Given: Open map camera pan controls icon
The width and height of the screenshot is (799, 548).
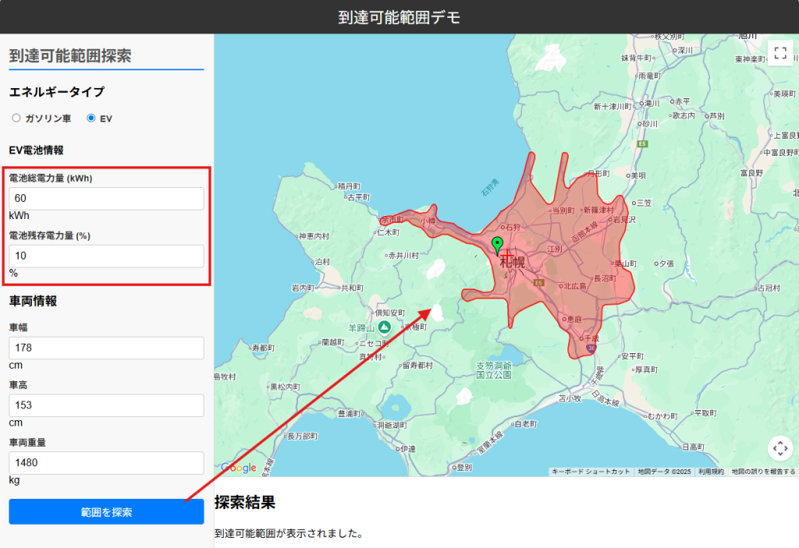Looking at the screenshot, I should (x=780, y=449).
